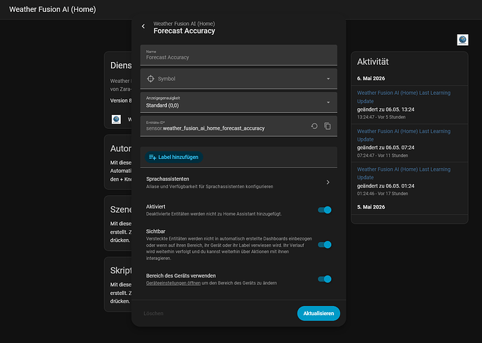Viewport: 482px width, 343px height.
Task: Go back with the dialog's back arrow
Action: pyautogui.click(x=143, y=26)
